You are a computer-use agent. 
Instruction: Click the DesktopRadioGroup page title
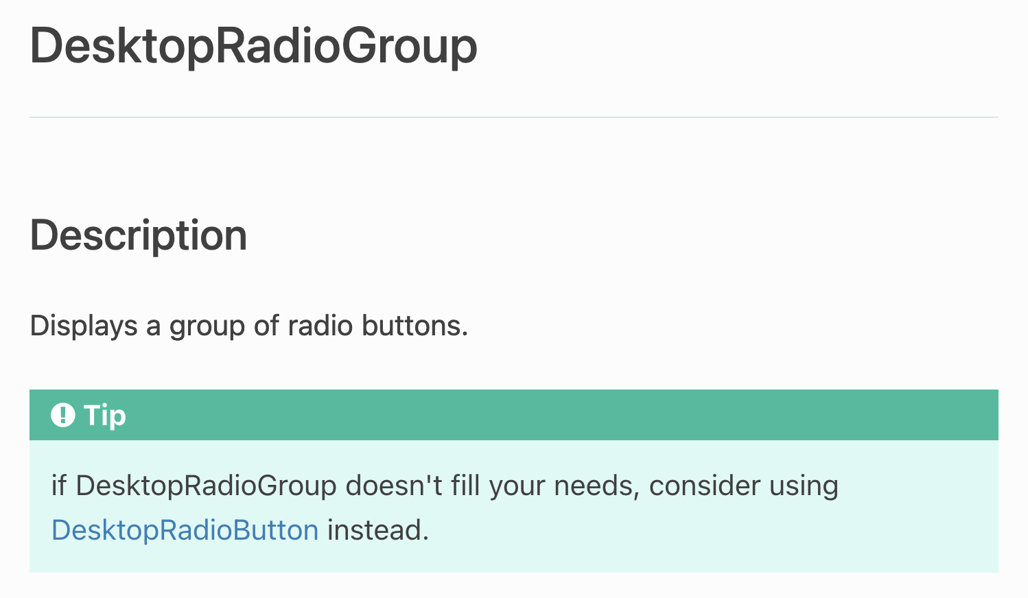click(x=253, y=46)
